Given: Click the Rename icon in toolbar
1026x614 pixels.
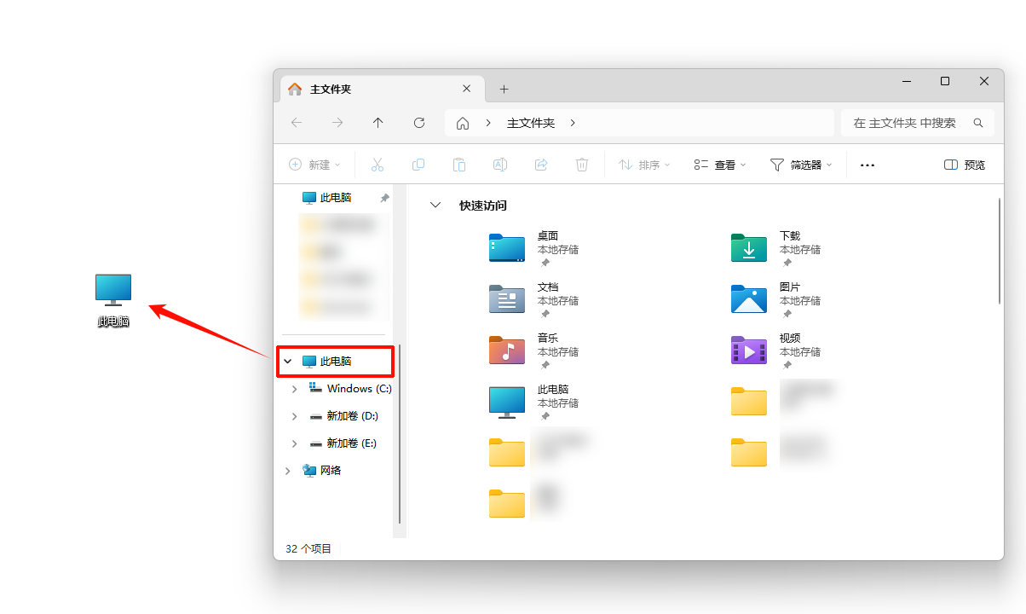Looking at the screenshot, I should pos(500,165).
